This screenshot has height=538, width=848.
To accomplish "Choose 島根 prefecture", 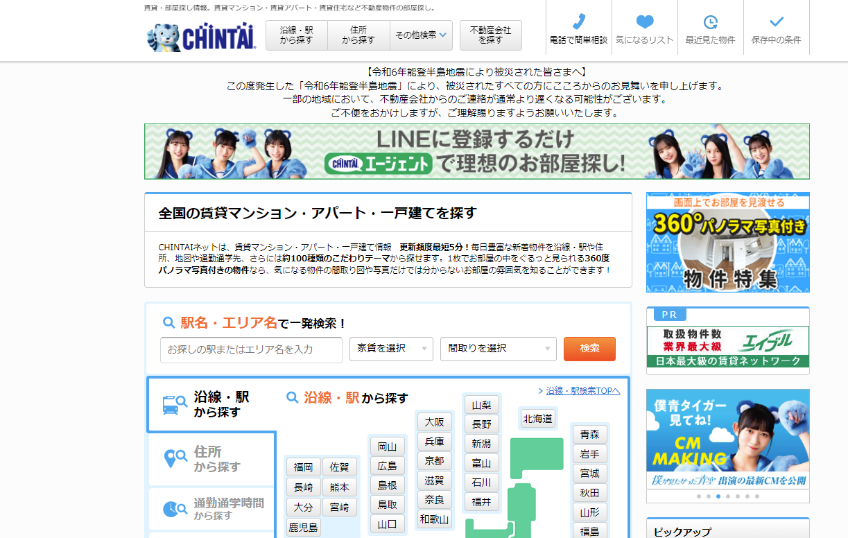I will point(388,485).
